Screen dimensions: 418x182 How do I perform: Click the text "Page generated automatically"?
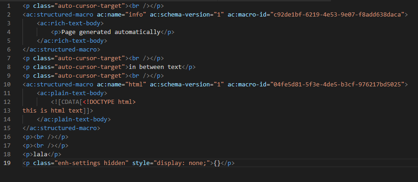tap(111, 32)
